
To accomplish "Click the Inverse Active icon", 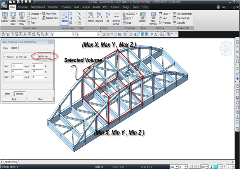I will 116,18.
